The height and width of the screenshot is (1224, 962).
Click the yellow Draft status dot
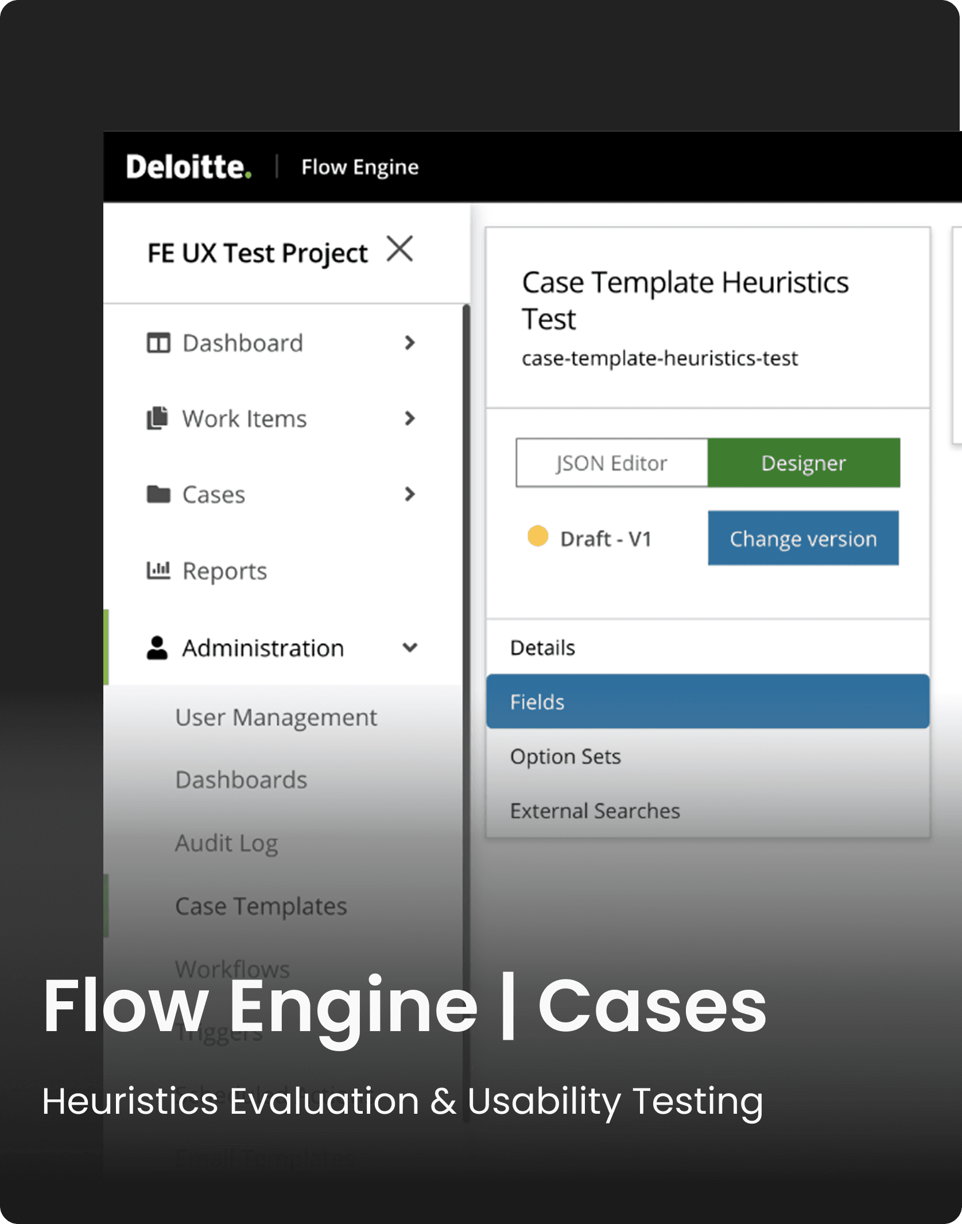click(x=538, y=536)
